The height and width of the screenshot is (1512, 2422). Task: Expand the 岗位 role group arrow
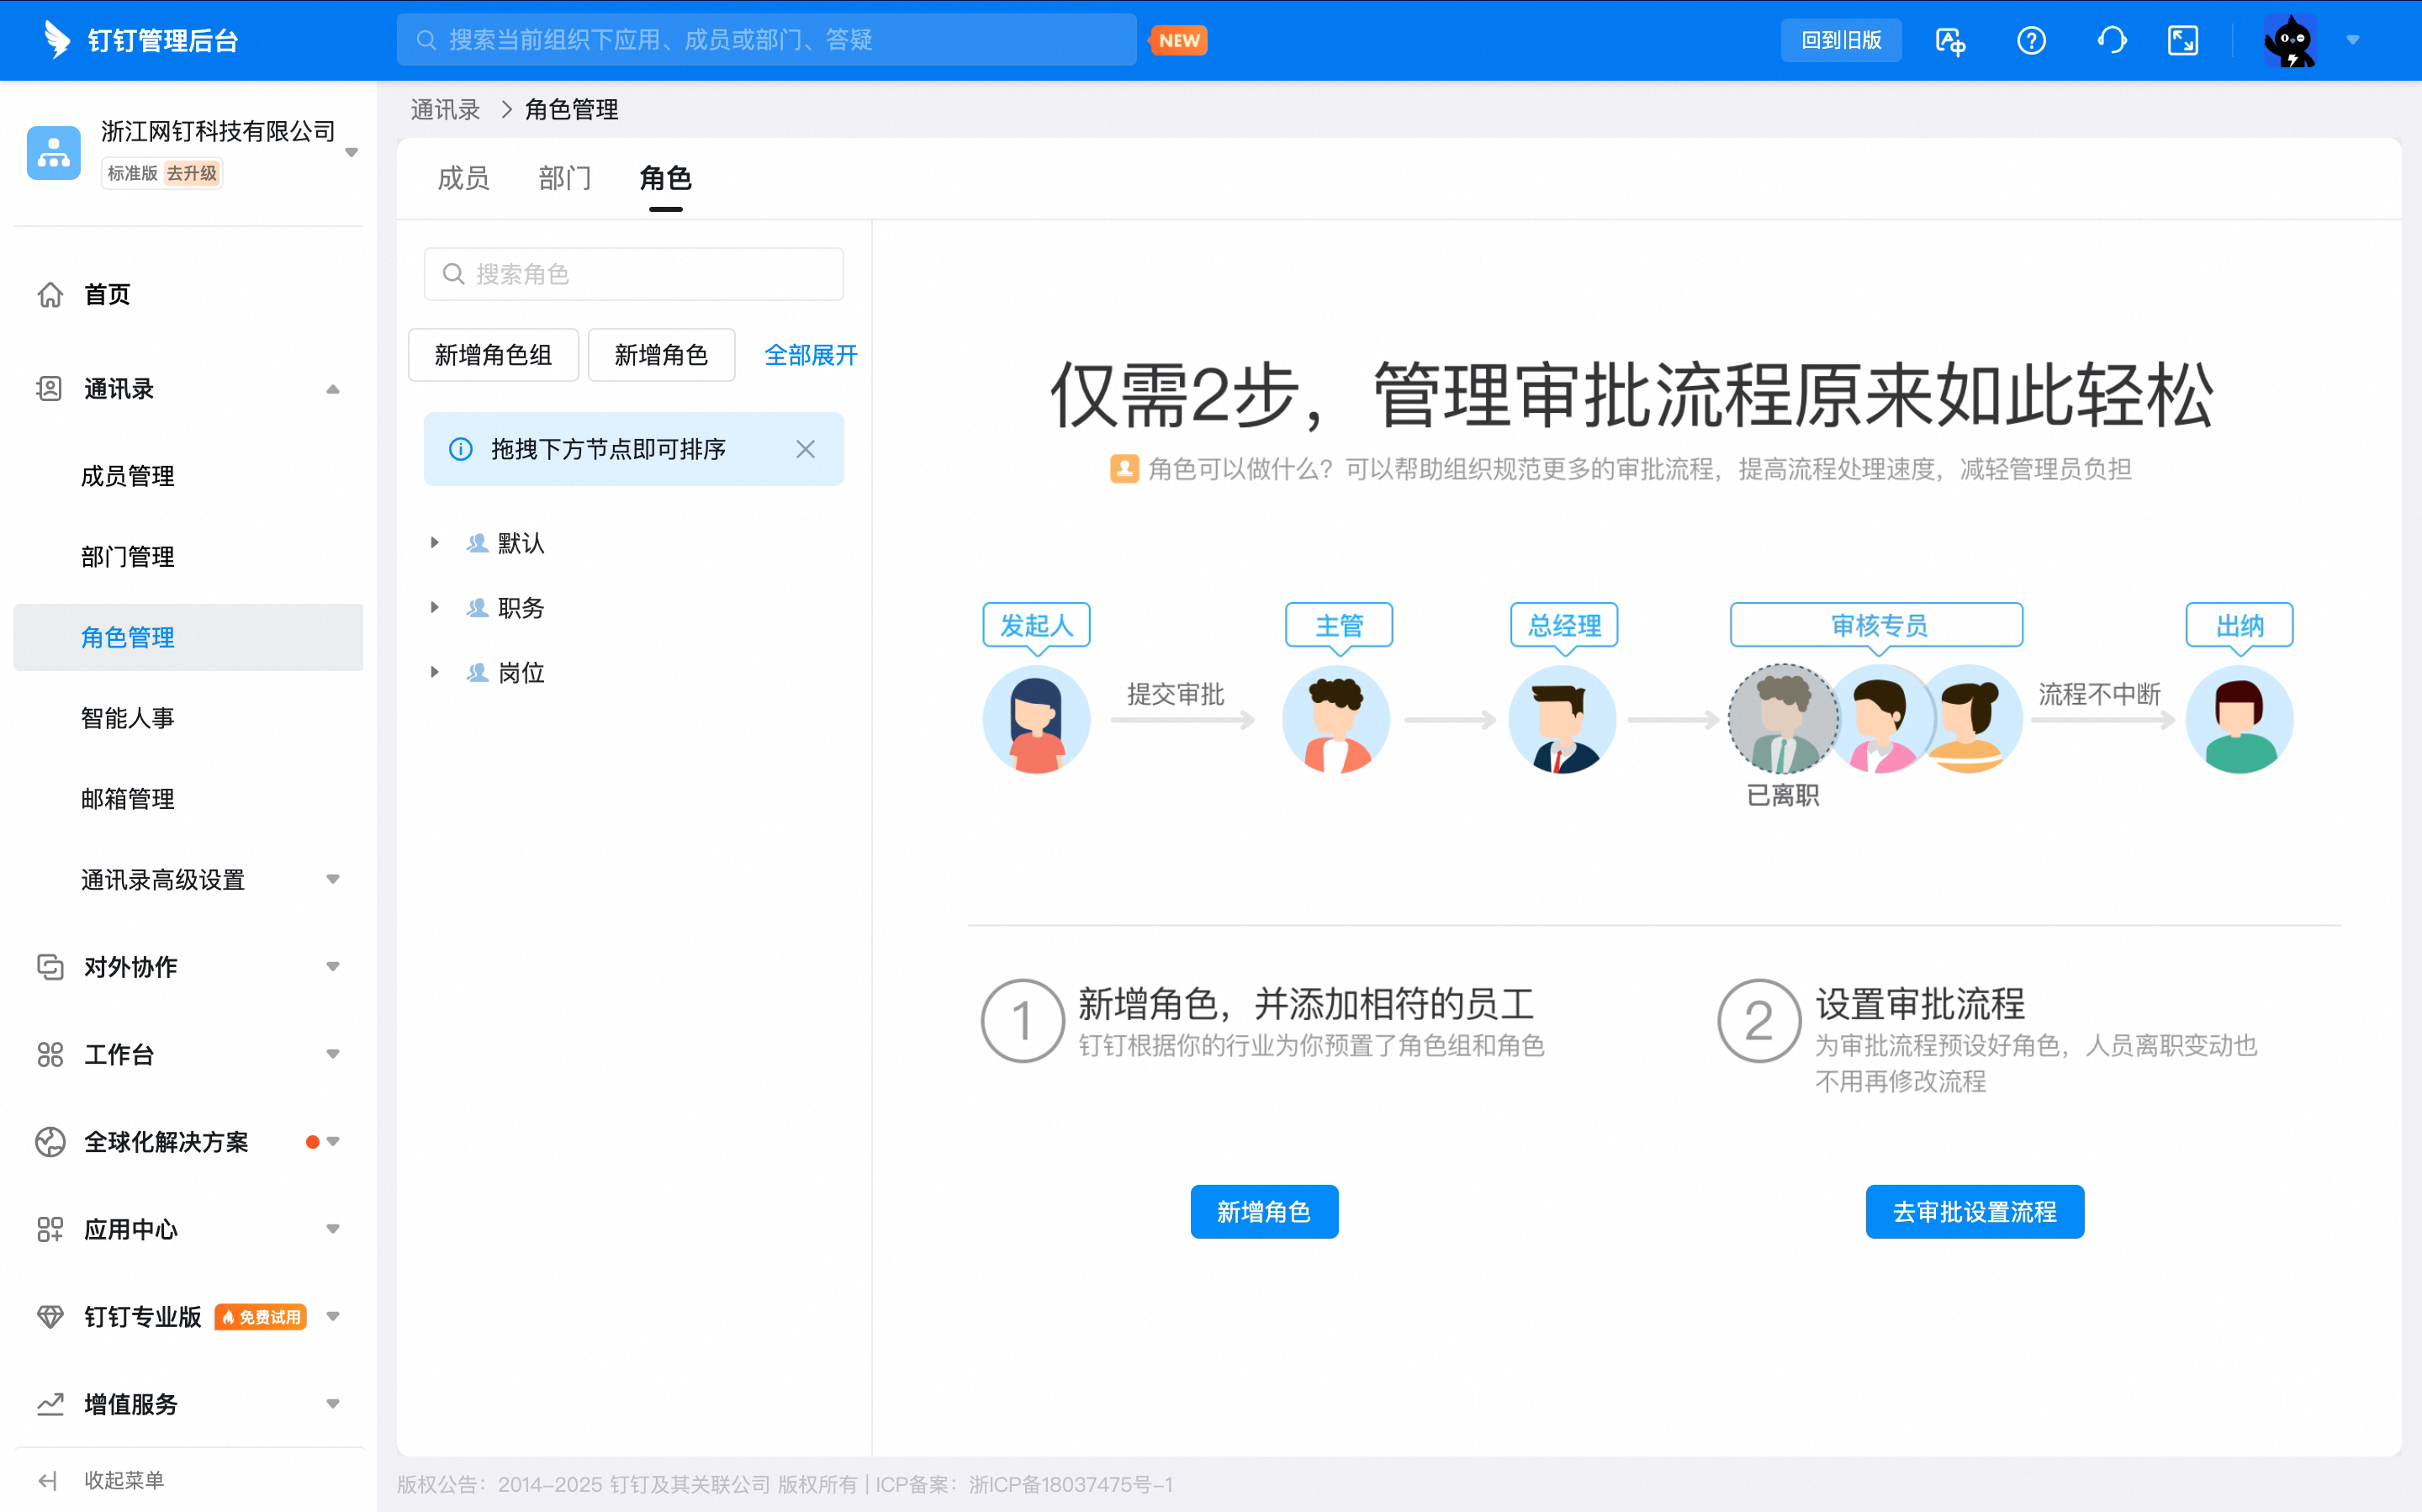(434, 673)
